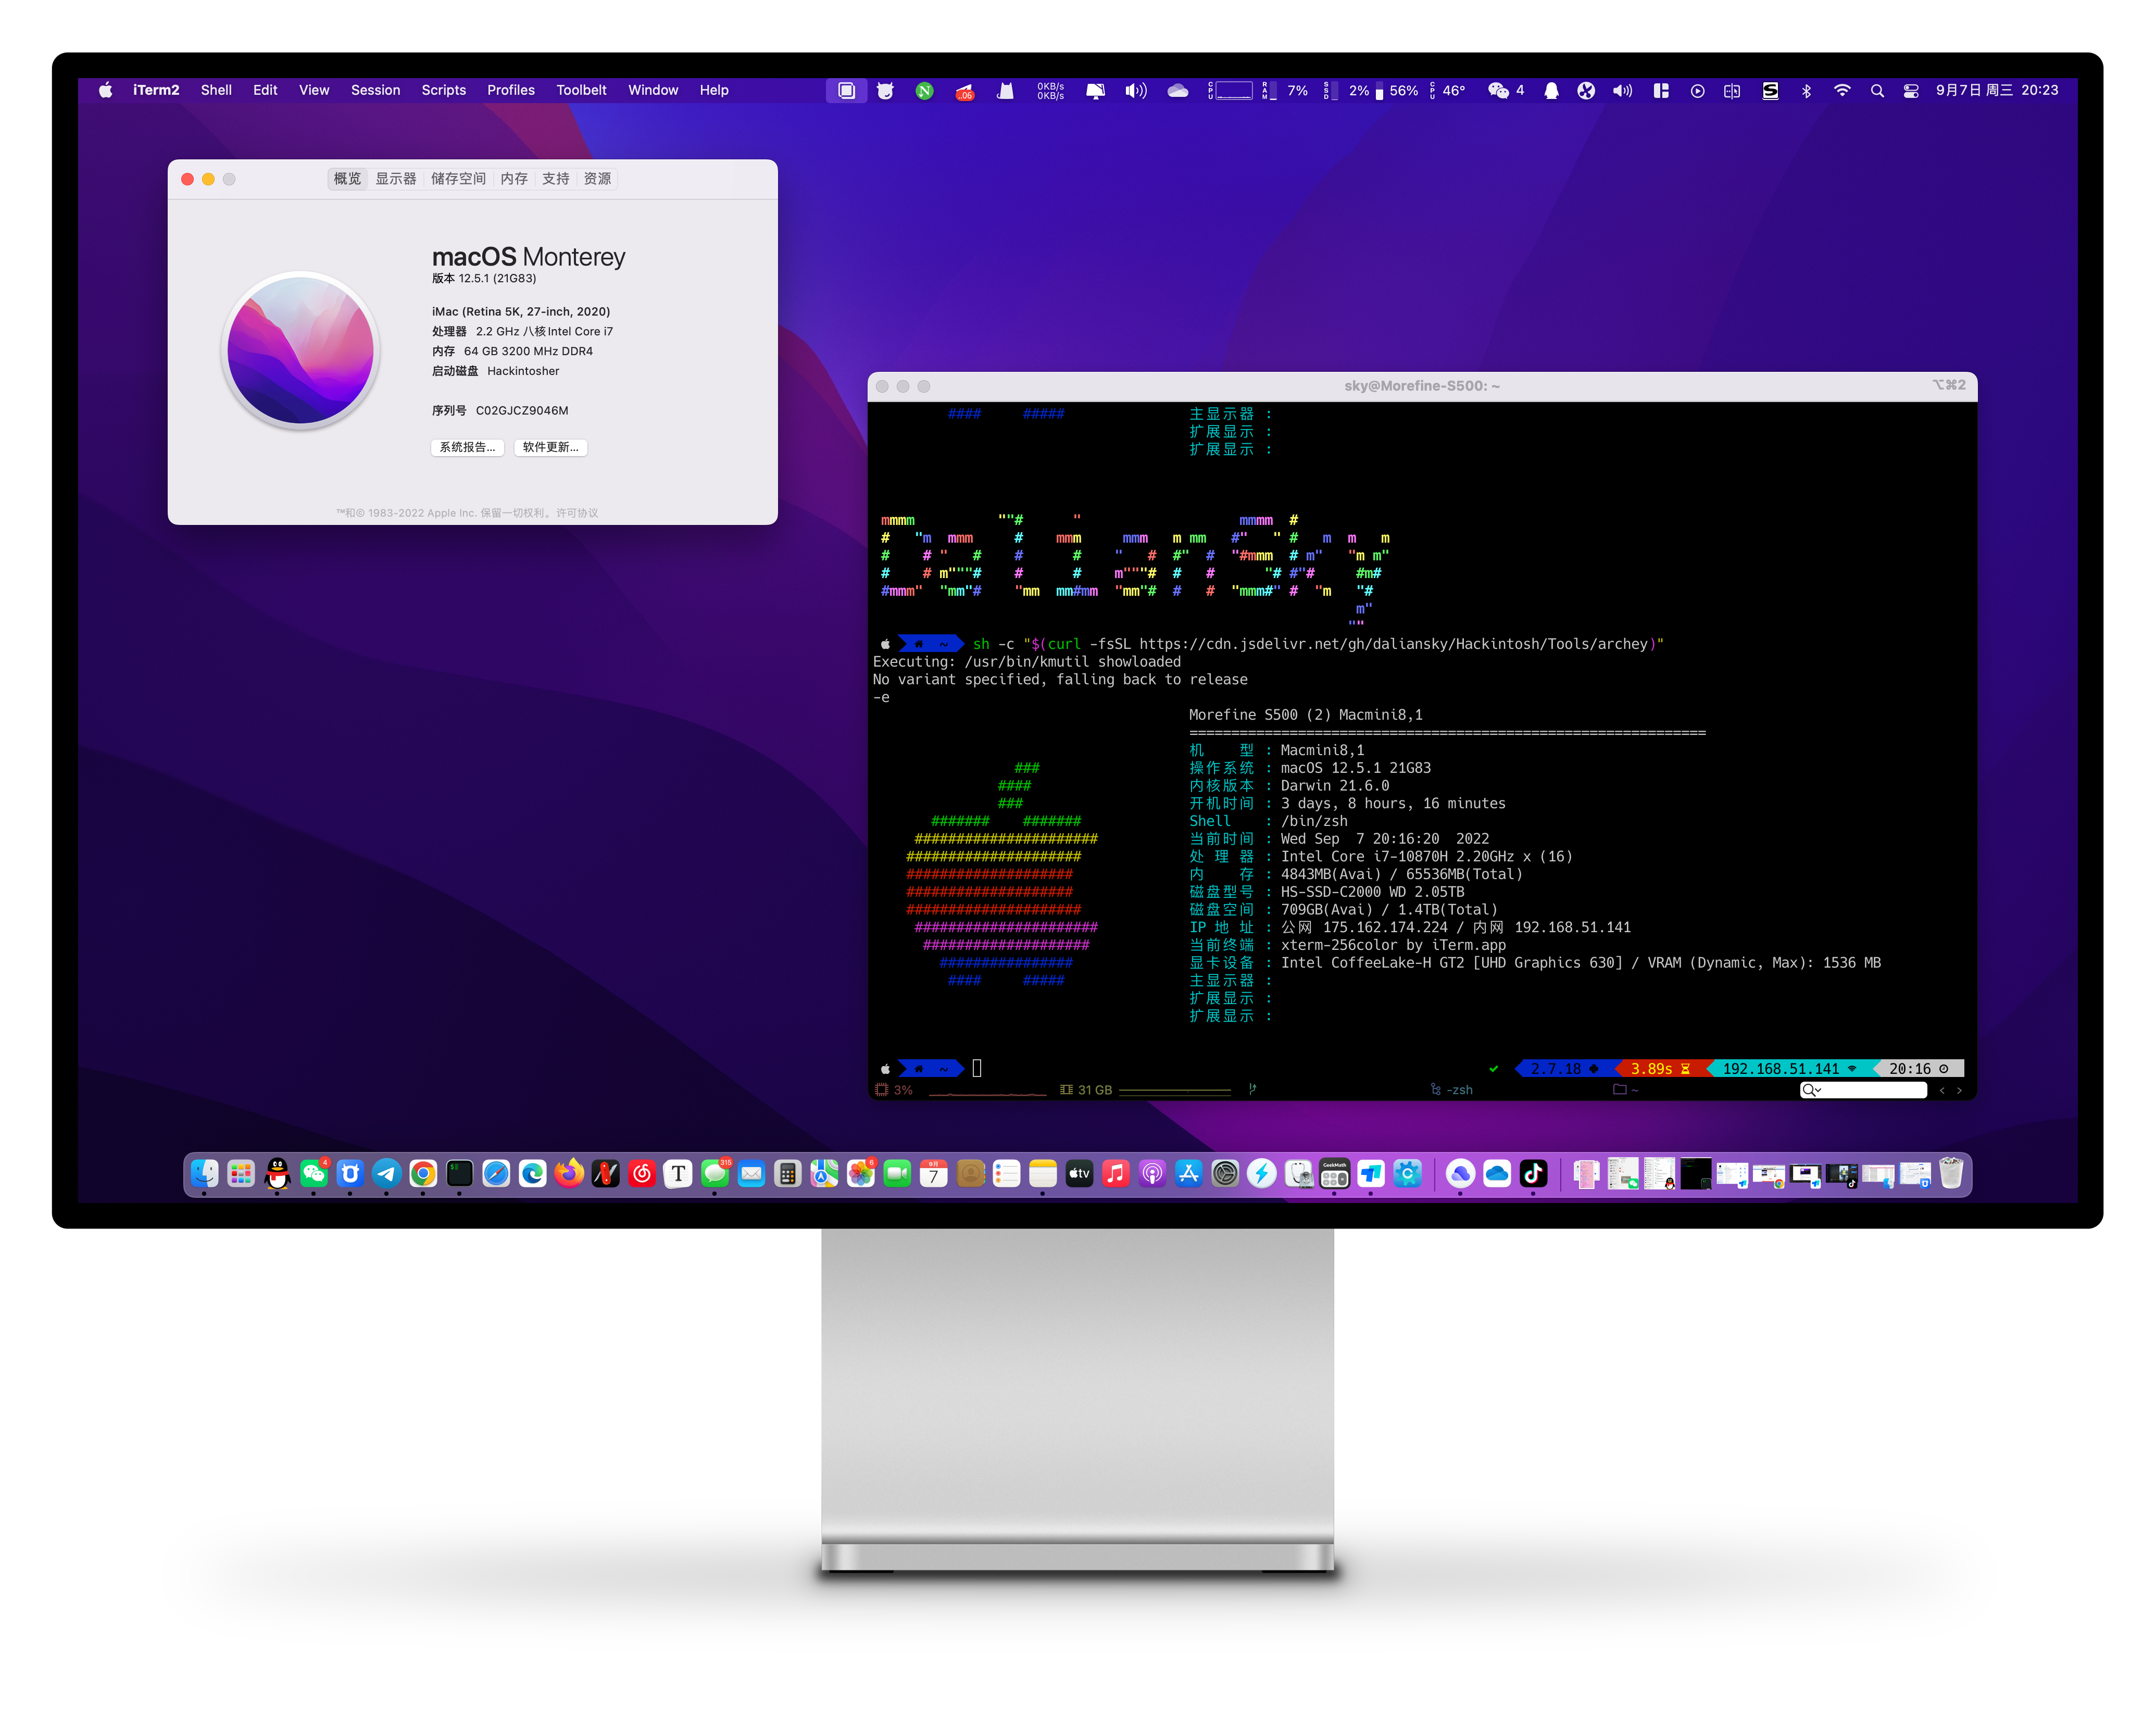Open the Profiles menu in menu bar
This screenshot has width=2156, height=1729.
point(510,90)
